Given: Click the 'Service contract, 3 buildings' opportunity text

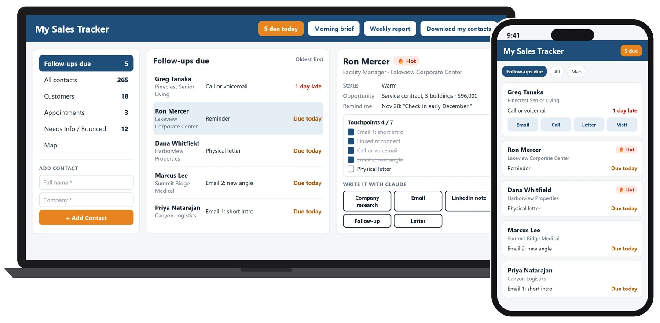Looking at the screenshot, I should pos(429,96).
